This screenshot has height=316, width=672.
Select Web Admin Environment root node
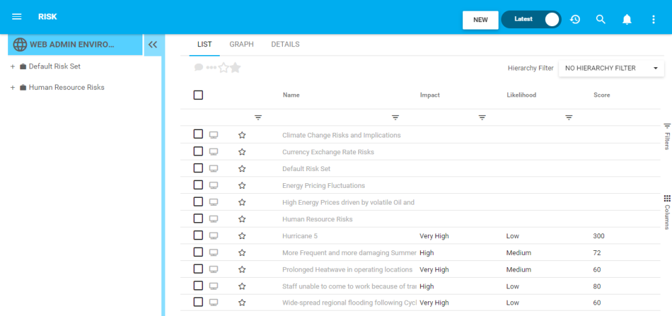75,44
